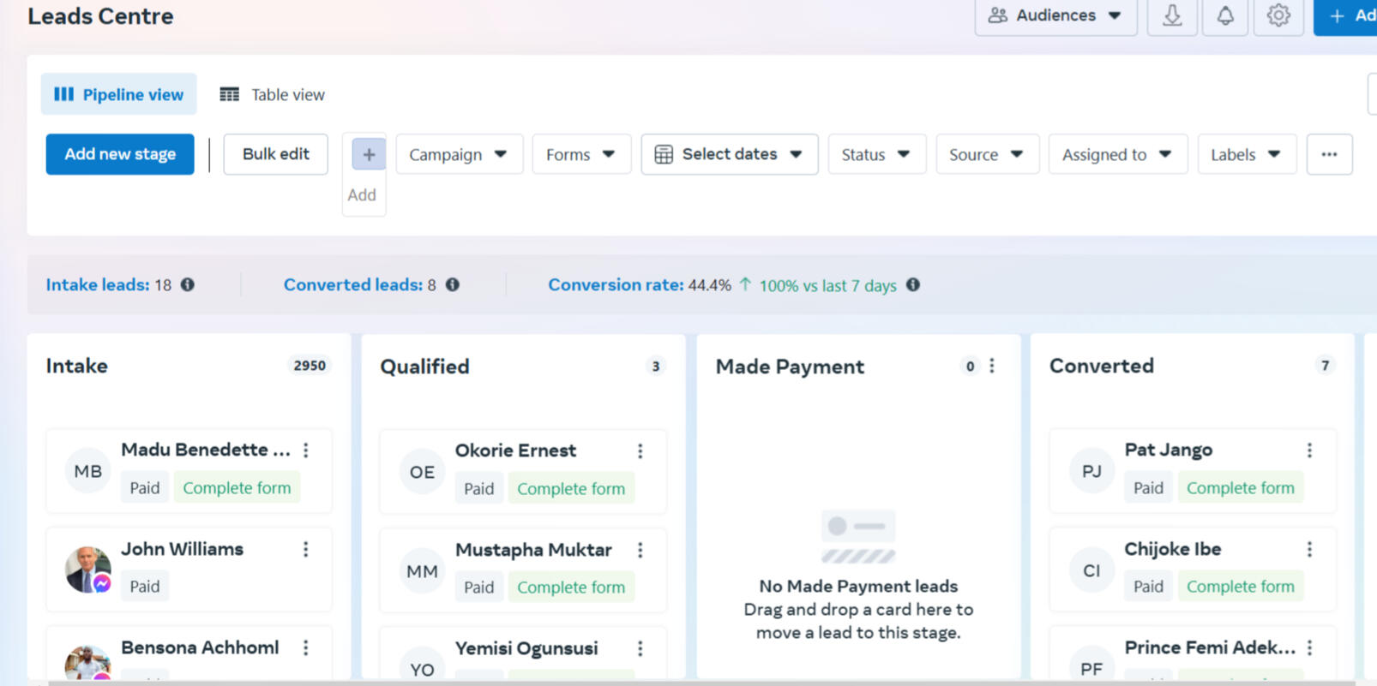The height and width of the screenshot is (686, 1377).
Task: Click Add new stage button
Action: coord(120,154)
